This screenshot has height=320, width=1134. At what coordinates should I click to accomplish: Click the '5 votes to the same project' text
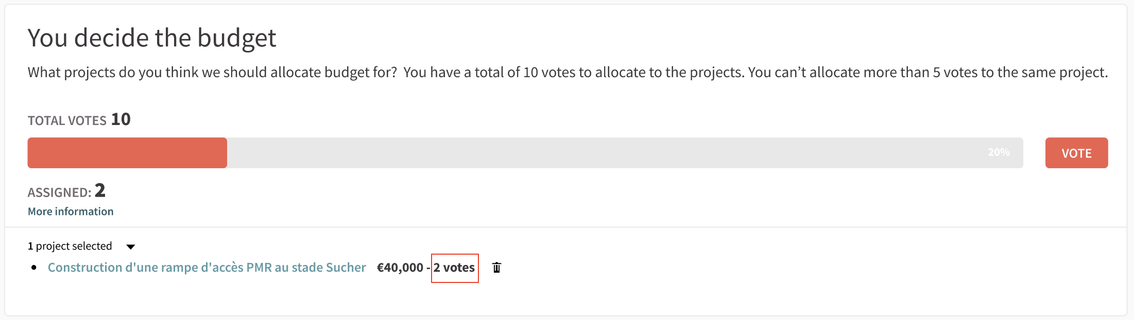coord(1020,73)
